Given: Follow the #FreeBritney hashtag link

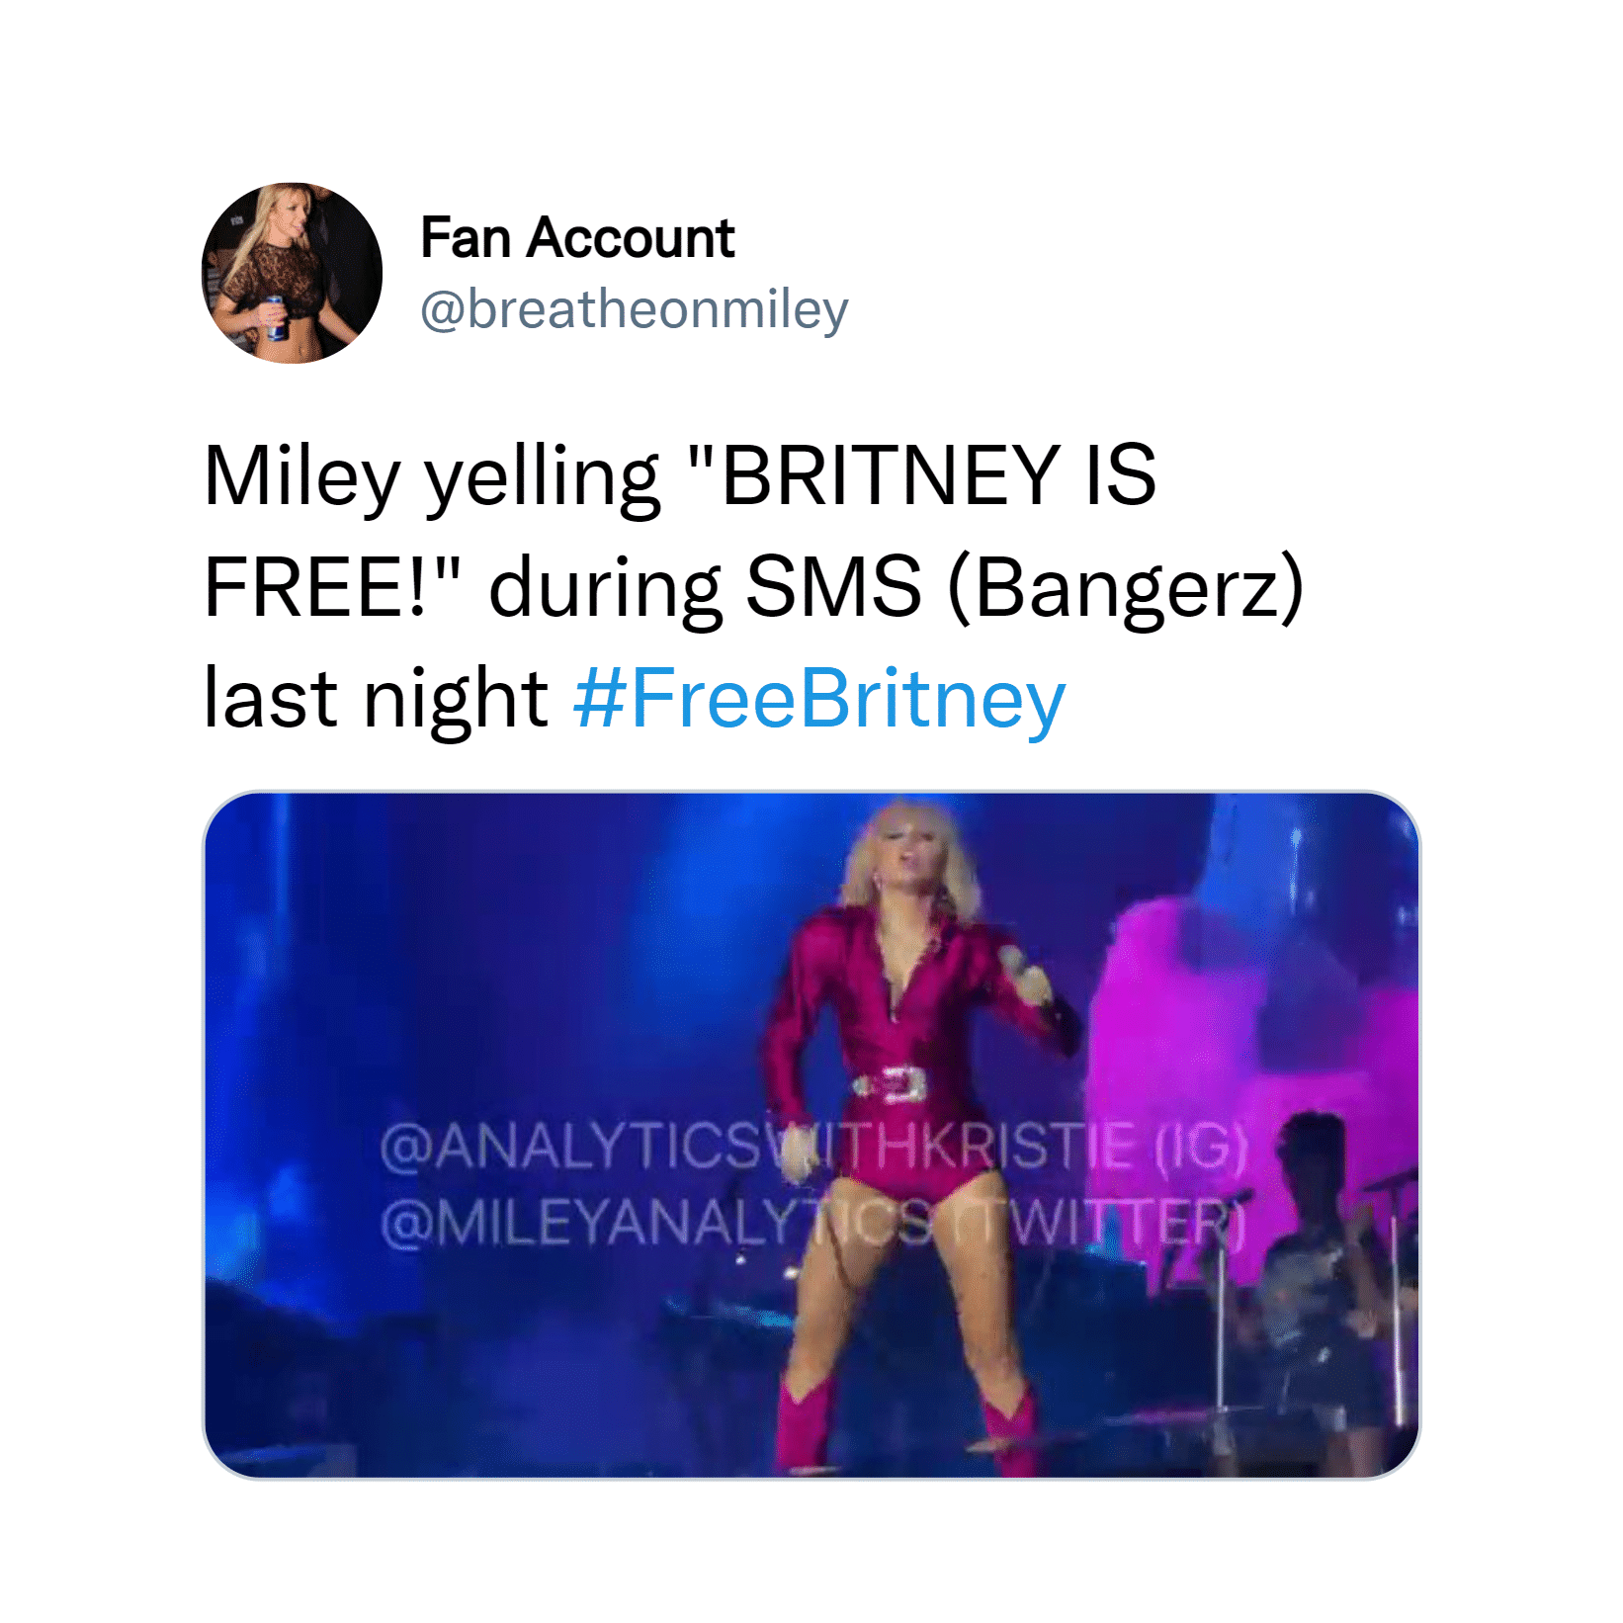Looking at the screenshot, I should coord(819,699).
